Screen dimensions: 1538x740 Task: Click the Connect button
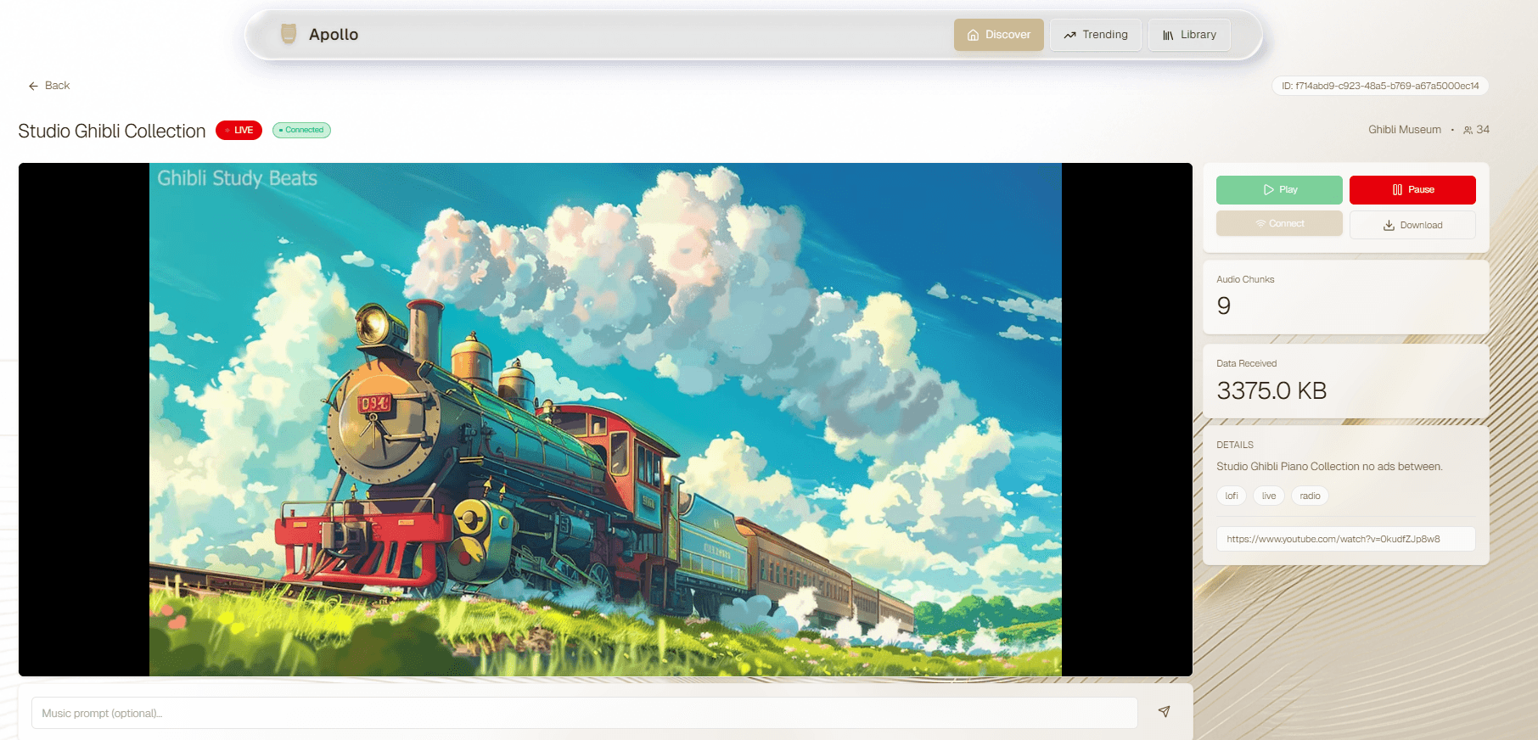(1279, 224)
